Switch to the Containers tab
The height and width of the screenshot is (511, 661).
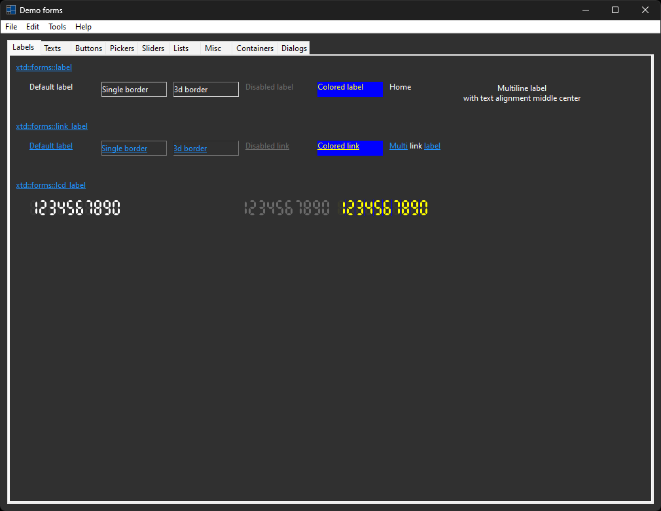pyautogui.click(x=255, y=48)
